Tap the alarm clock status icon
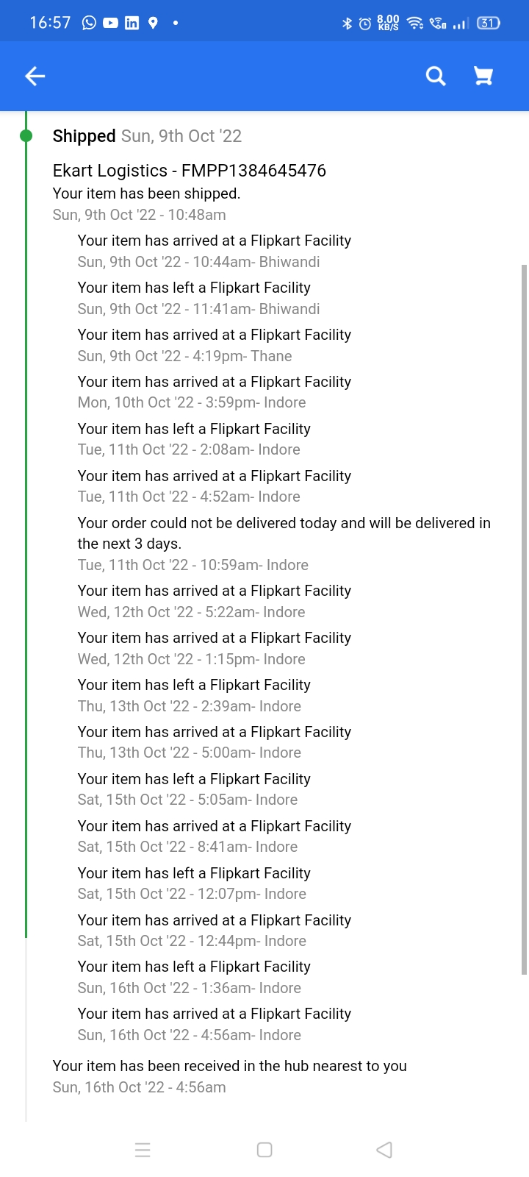Image resolution: width=529 pixels, height=1177 pixels. point(364,24)
